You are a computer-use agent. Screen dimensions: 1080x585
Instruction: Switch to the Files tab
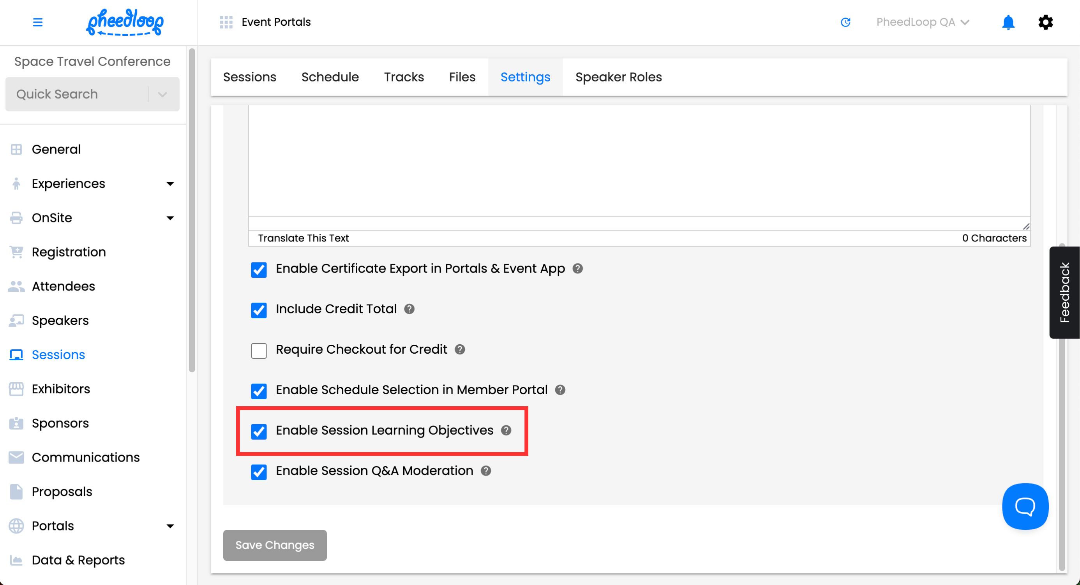(462, 77)
